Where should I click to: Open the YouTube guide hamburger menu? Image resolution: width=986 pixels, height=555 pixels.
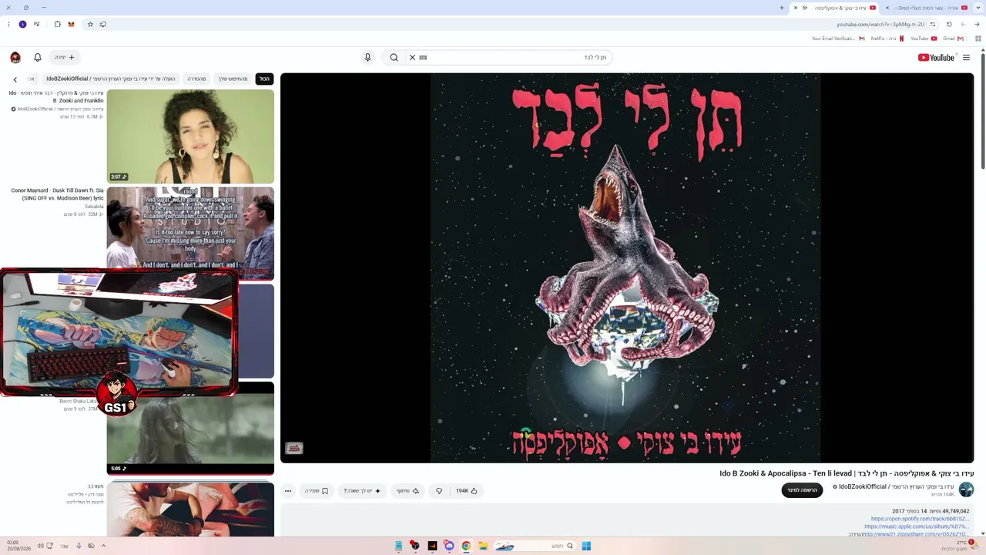(x=966, y=57)
